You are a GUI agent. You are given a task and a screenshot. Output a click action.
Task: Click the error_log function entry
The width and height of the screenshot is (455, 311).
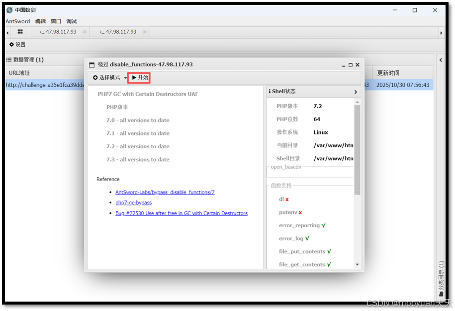coord(294,239)
